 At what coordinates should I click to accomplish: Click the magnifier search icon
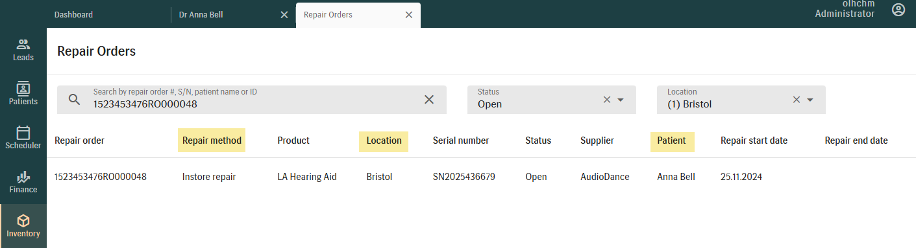75,99
